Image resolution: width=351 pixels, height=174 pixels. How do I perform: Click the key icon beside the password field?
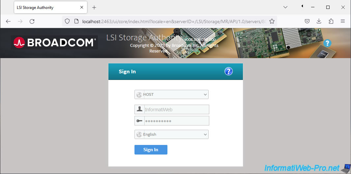[x=139, y=121]
